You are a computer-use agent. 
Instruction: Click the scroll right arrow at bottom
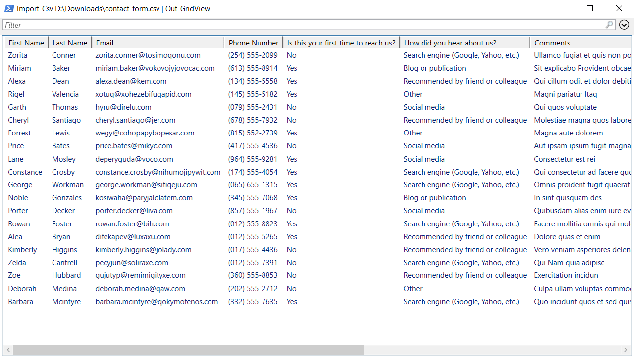[628, 350]
